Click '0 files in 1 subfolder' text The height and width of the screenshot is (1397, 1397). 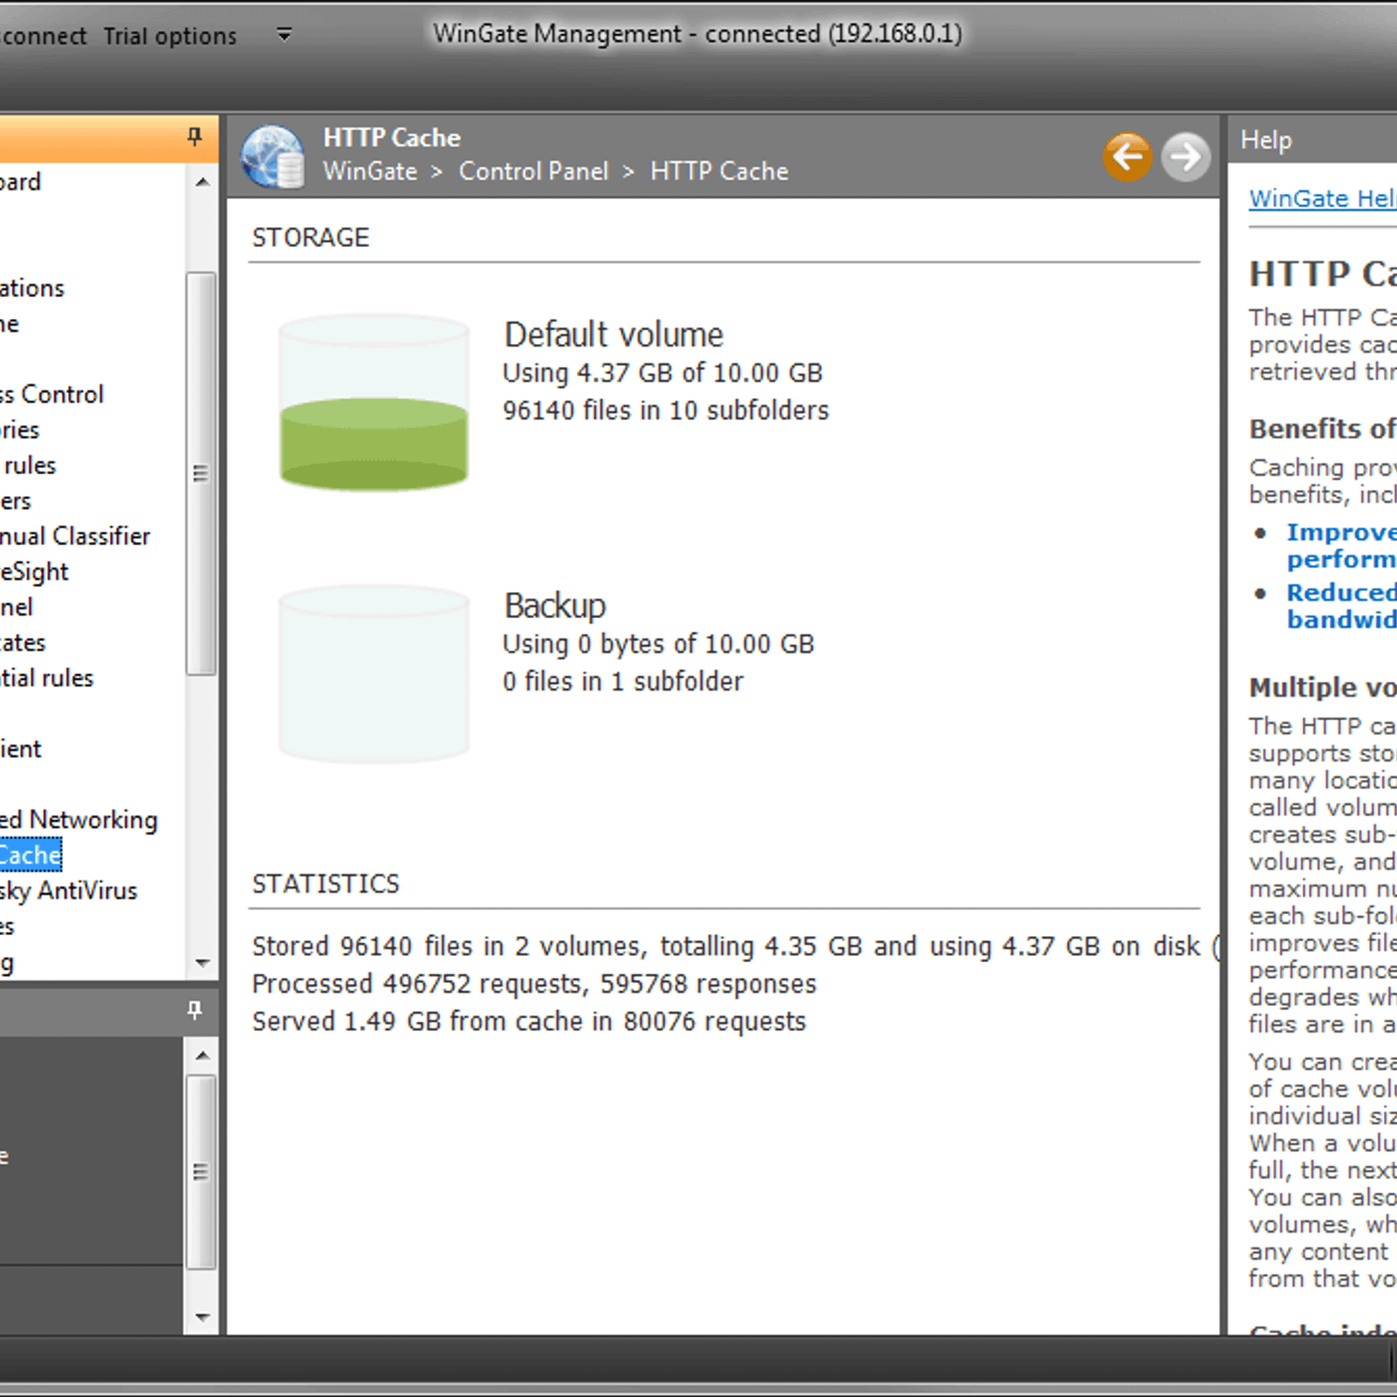coord(623,682)
